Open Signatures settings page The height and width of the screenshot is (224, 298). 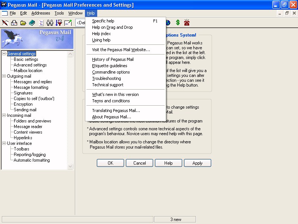tap(23, 93)
